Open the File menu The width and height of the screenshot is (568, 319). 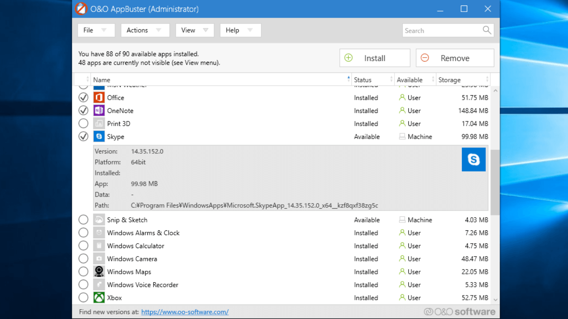(96, 30)
